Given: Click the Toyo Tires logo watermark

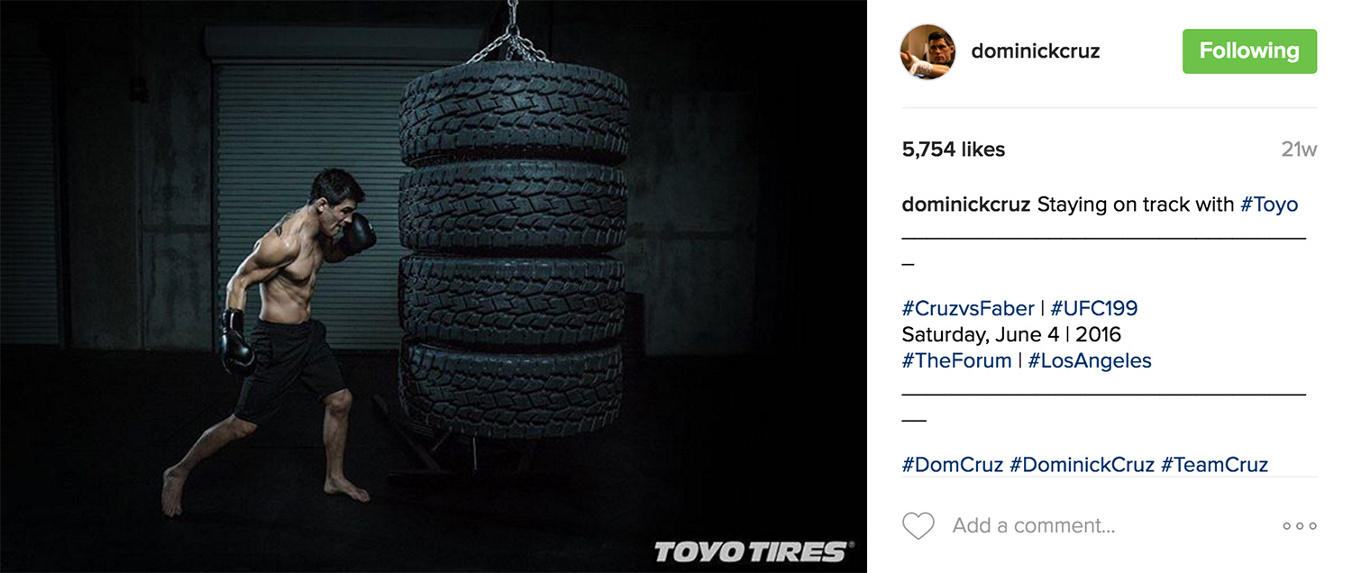Looking at the screenshot, I should [753, 551].
